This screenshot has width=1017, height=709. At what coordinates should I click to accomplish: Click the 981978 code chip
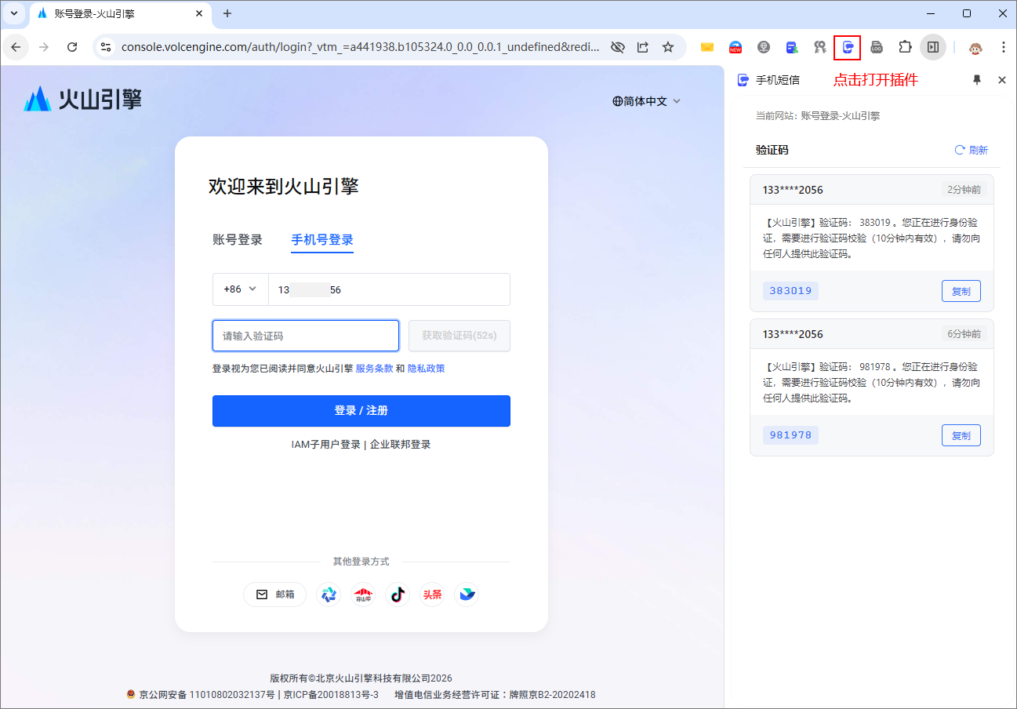tap(790, 435)
